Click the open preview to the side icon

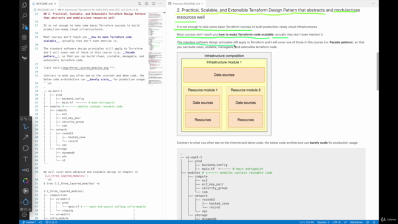[147, 4]
